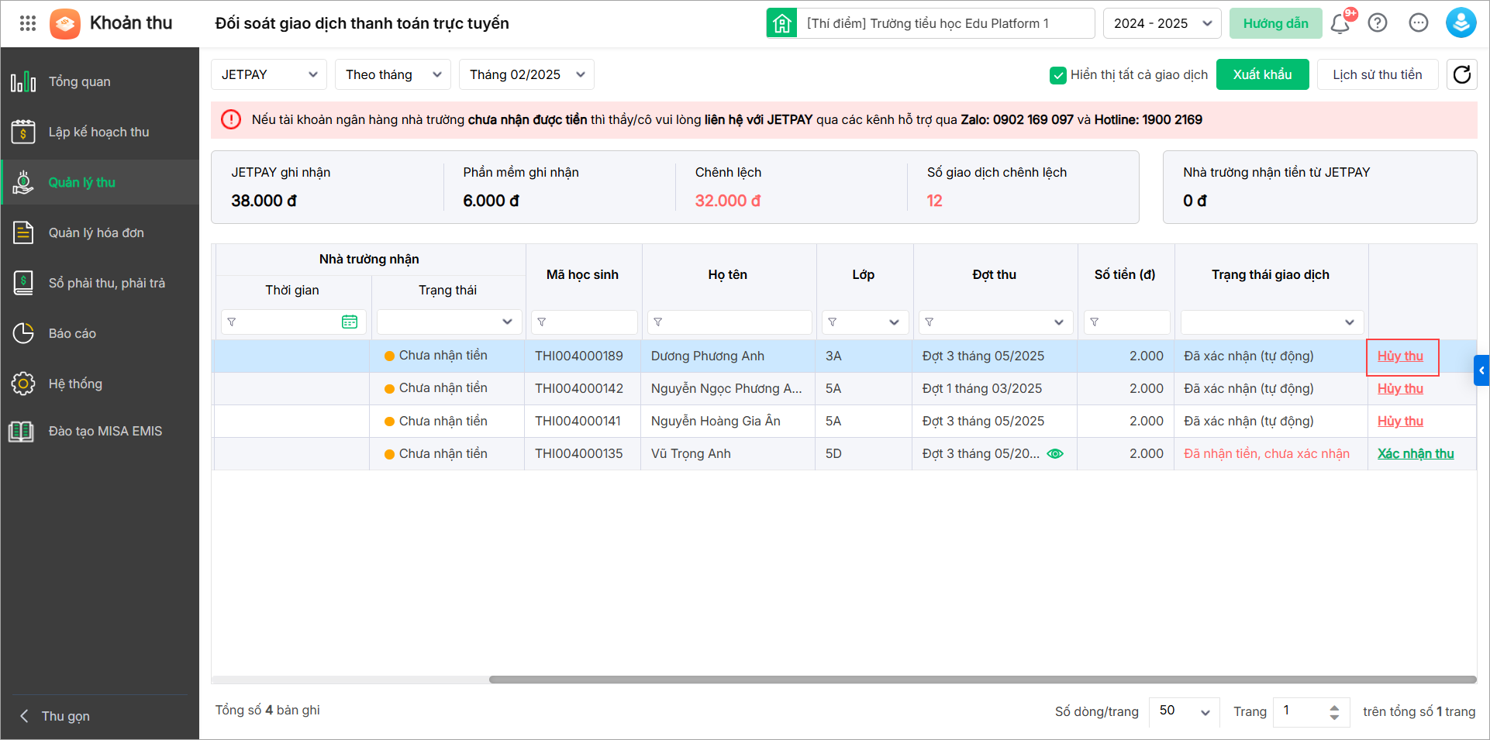Image resolution: width=1490 pixels, height=740 pixels.
Task: Go to Quản lý hóa đơn menu
Action: pos(96,232)
